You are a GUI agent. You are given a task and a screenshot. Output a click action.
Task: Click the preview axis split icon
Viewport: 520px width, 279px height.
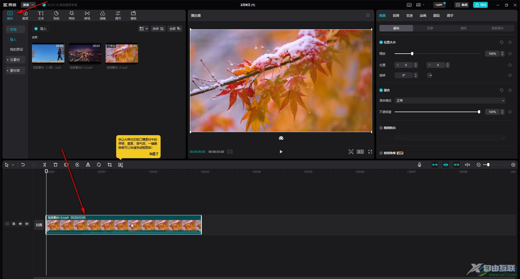pos(467,165)
